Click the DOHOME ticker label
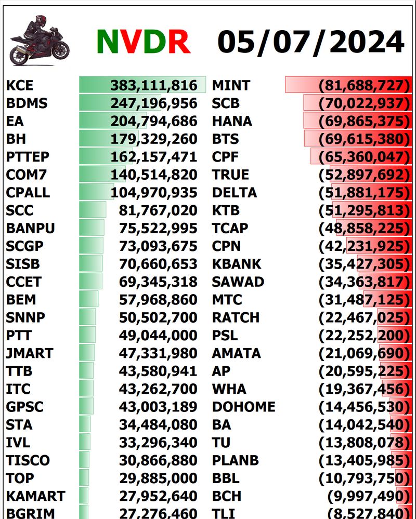 pos(243,407)
